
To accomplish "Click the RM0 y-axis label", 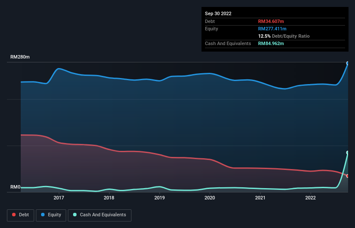I will pyautogui.click(x=16, y=187).
